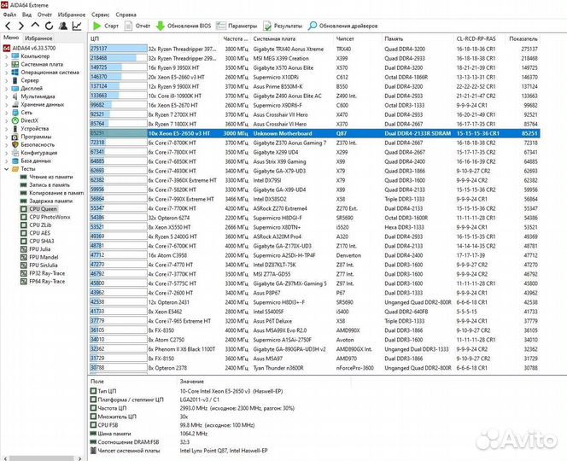Viewport: 567px width, 461px height.
Task: Expand the Сеть tree node
Action: [x=6, y=113]
